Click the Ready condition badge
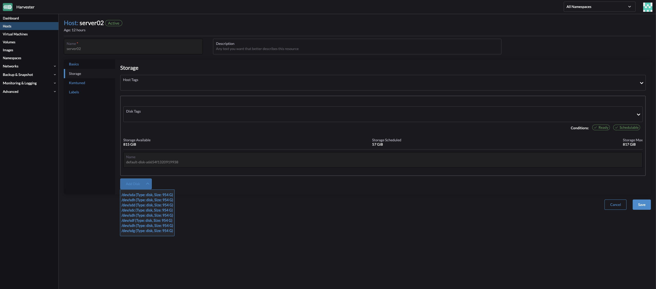The image size is (656, 289). (601, 127)
